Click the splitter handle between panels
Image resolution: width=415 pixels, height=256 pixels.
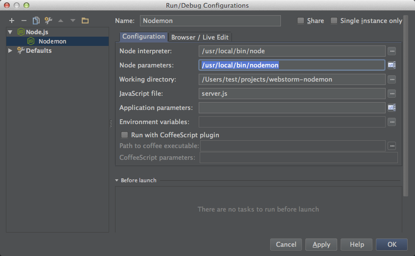(111, 124)
